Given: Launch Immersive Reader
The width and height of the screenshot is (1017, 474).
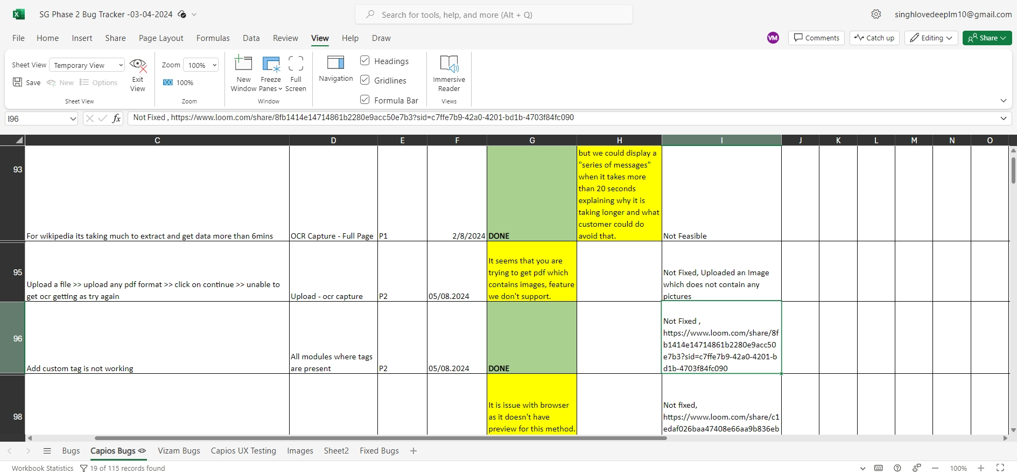Looking at the screenshot, I should 449,74.
